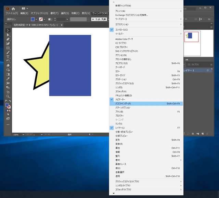Select the Pen tool
Screen dimensions: 219x198
coord(8,39)
